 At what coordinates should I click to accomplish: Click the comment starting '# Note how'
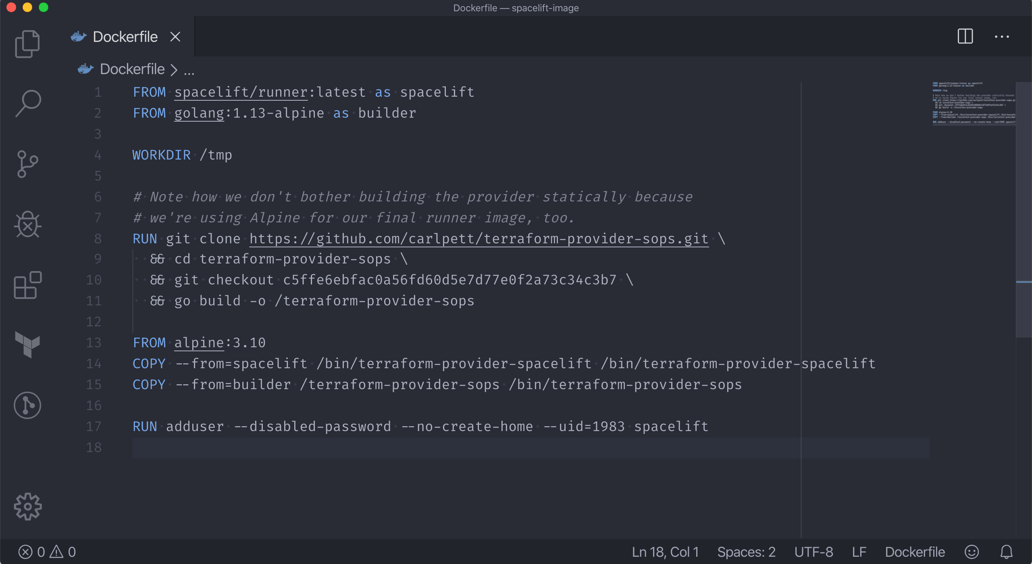click(x=413, y=197)
